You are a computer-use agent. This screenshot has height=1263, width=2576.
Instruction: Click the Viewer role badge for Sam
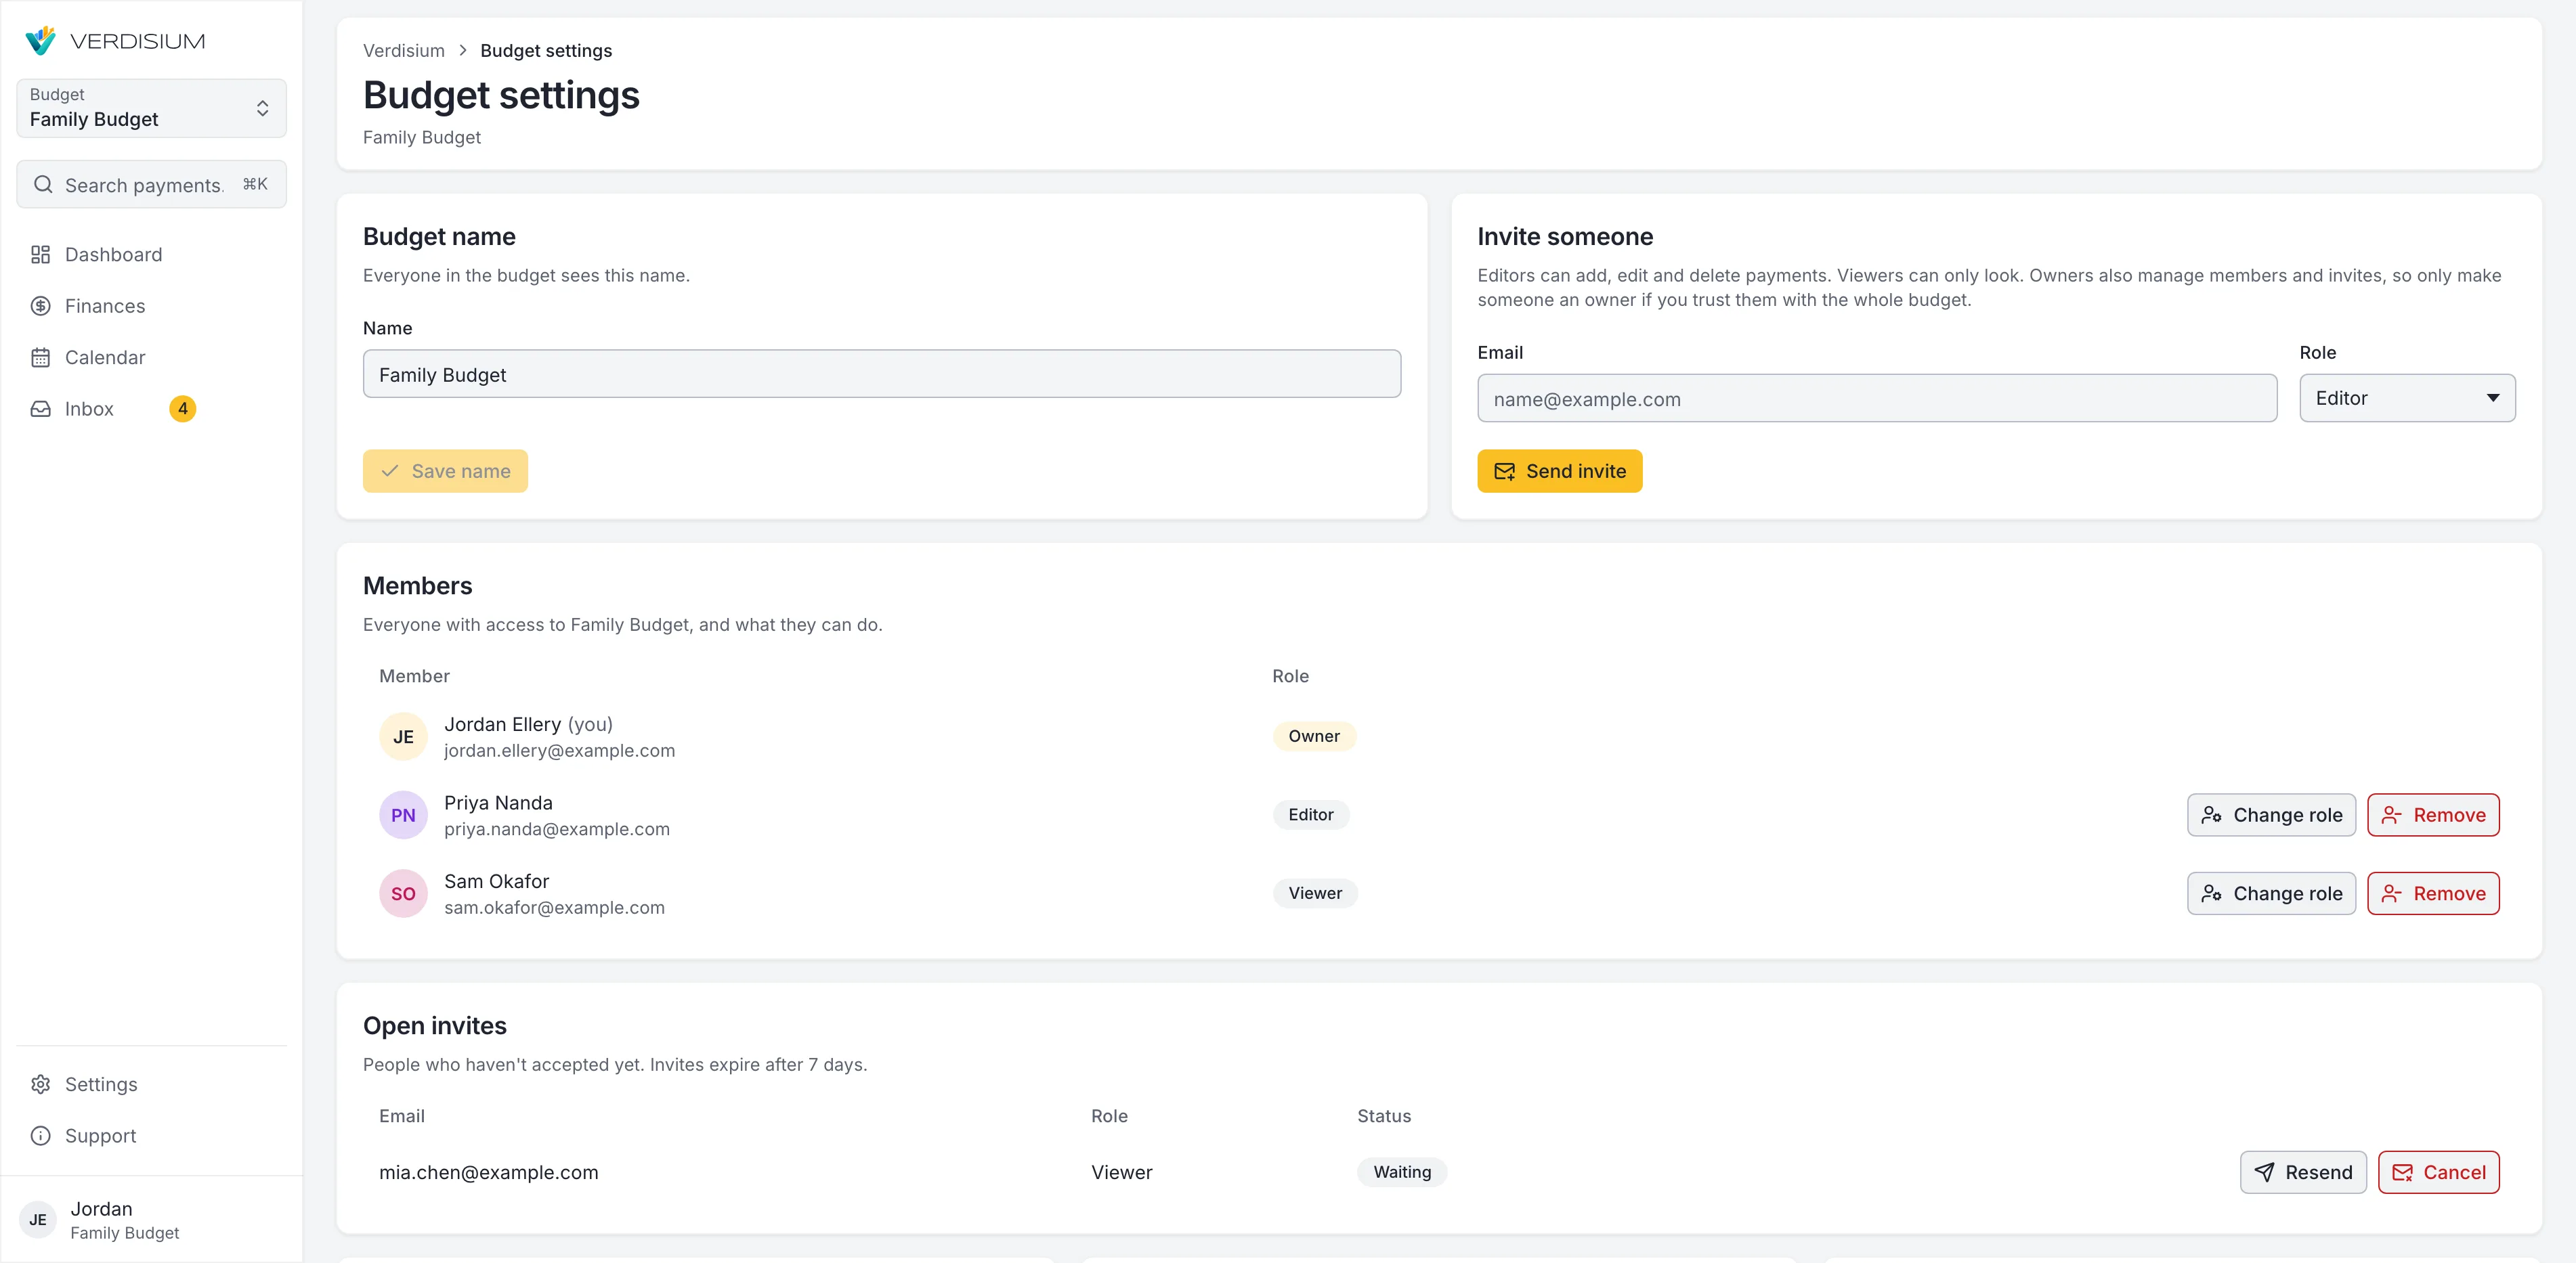tap(1315, 893)
